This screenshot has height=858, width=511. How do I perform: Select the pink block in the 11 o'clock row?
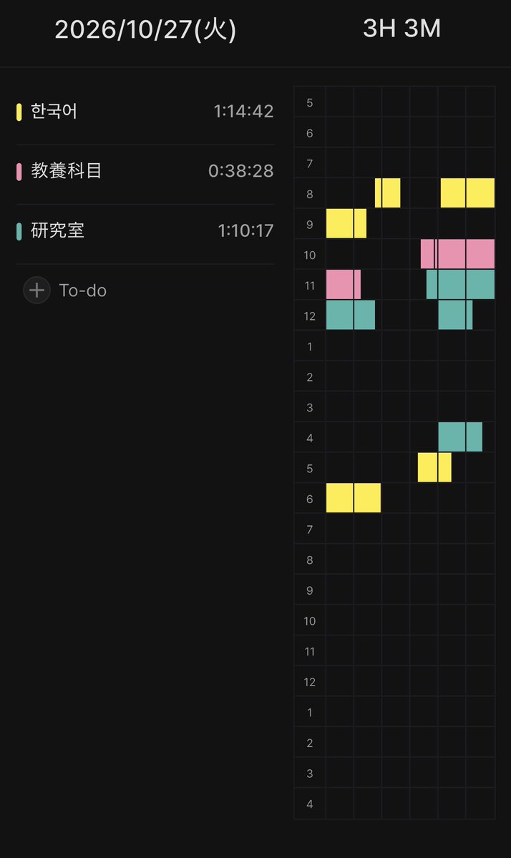point(344,285)
